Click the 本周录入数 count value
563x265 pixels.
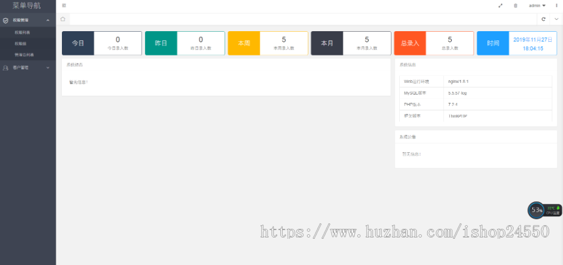pos(283,39)
